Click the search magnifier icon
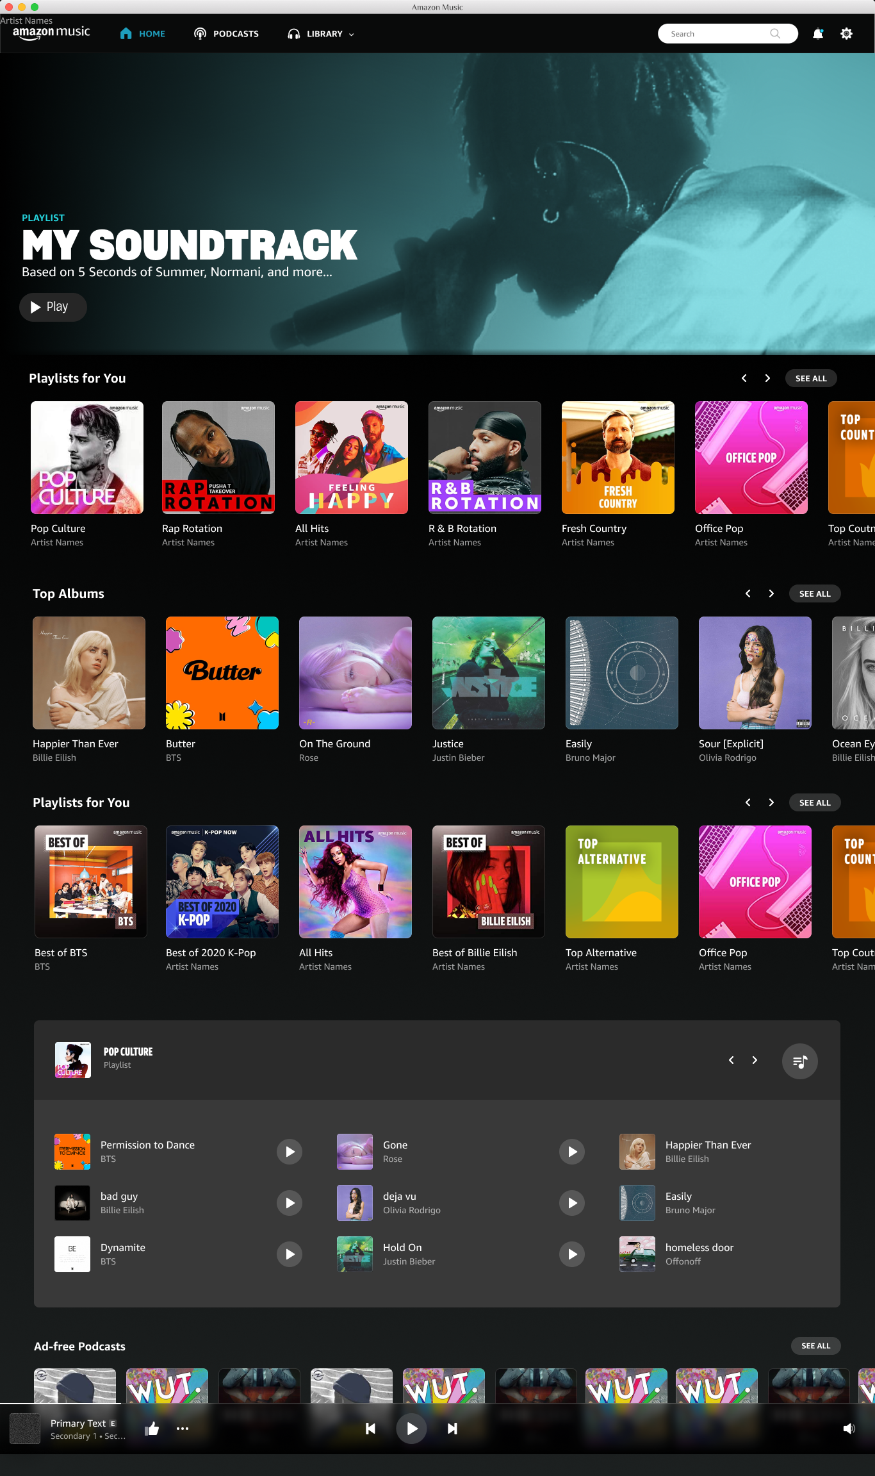The height and width of the screenshot is (1476, 875). tap(775, 34)
